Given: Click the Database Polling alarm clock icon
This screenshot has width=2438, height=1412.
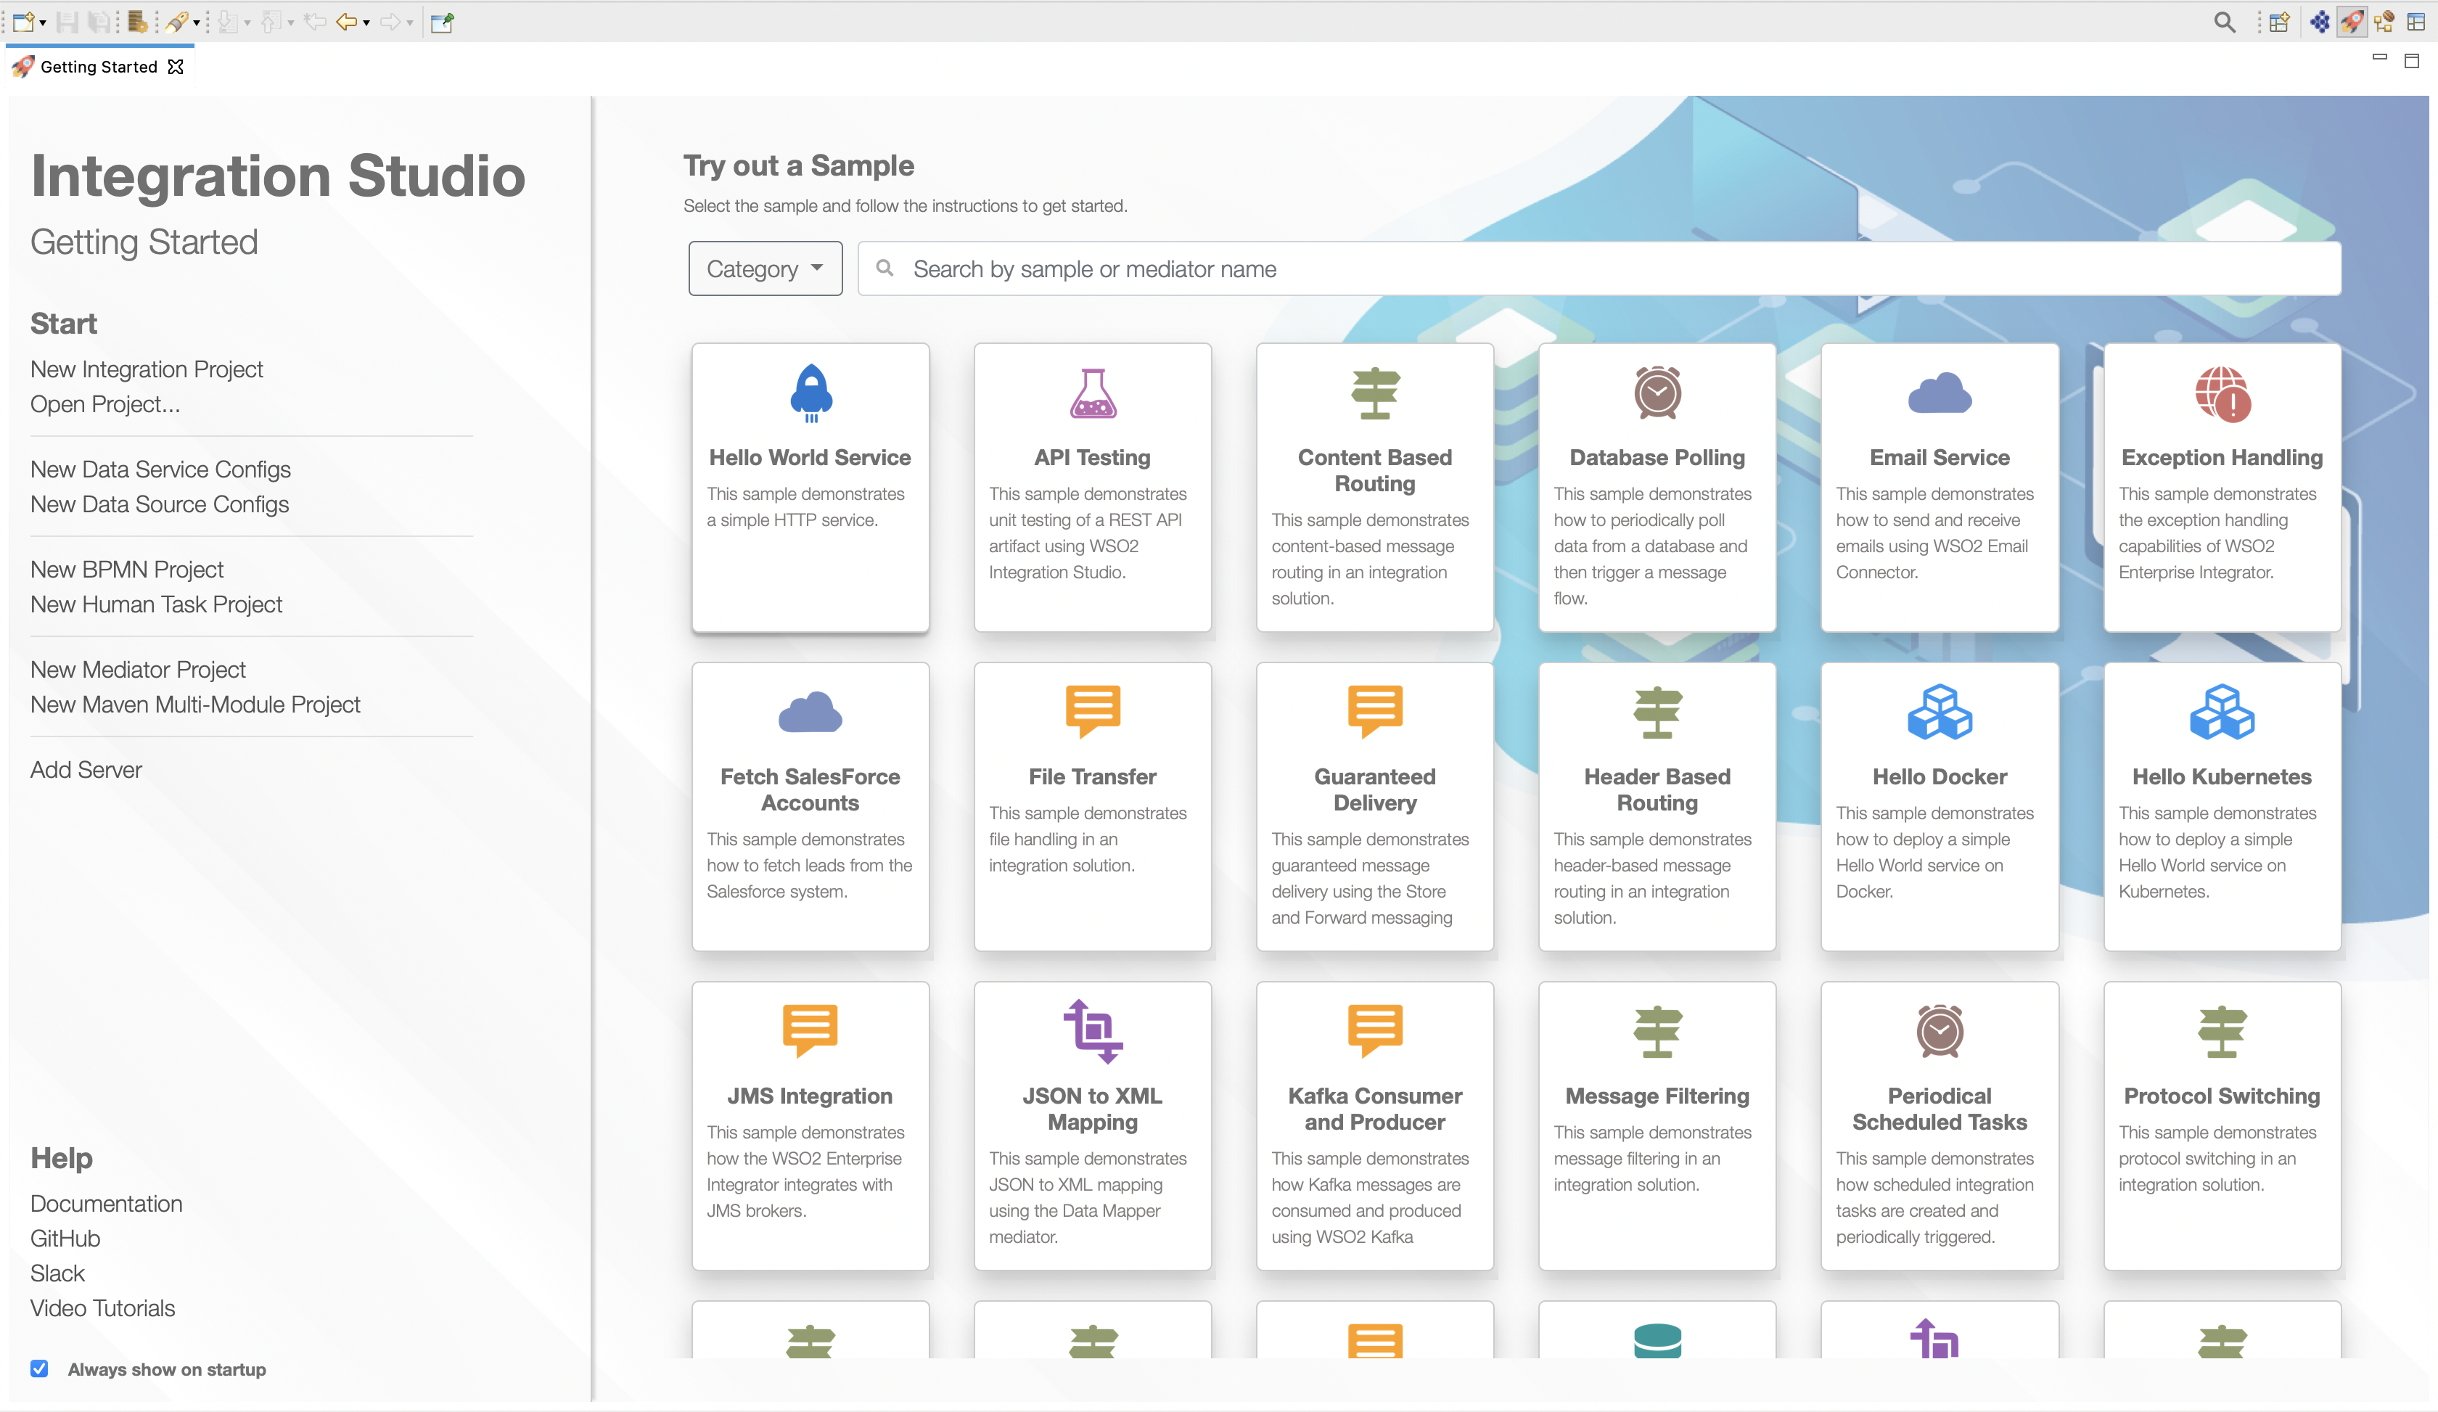Looking at the screenshot, I should 1657,393.
